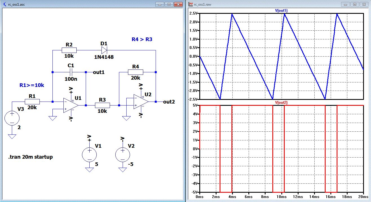371x202 pixels.
Task: Click the voltage source V2 symbol
Action: pos(123,154)
